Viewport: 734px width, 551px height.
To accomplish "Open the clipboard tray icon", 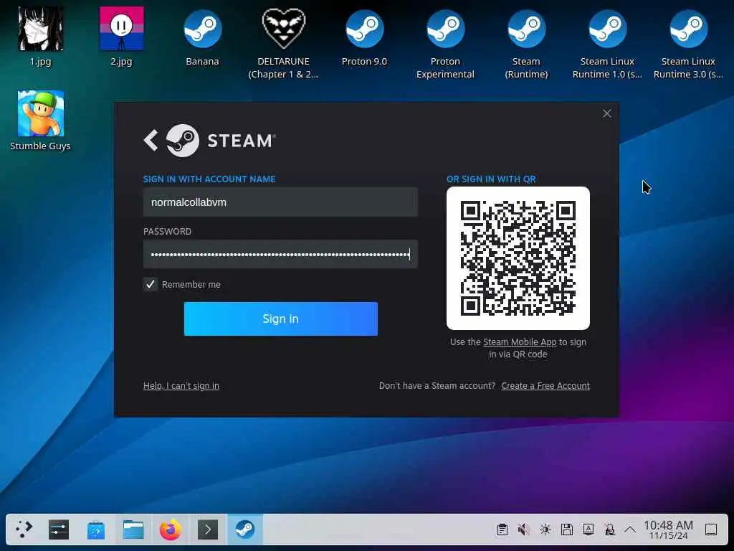I will (x=502, y=529).
